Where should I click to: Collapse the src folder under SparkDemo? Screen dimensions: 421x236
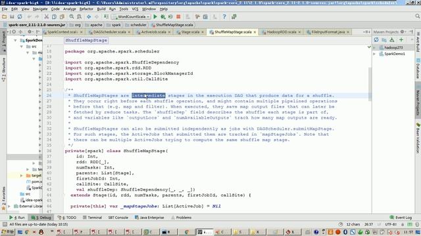pos(22,47)
